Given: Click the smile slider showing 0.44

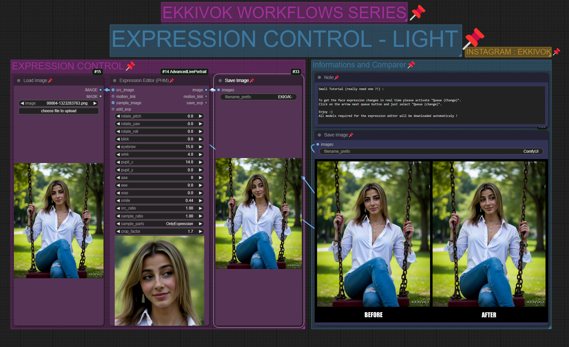Looking at the screenshot, I should pos(159,201).
